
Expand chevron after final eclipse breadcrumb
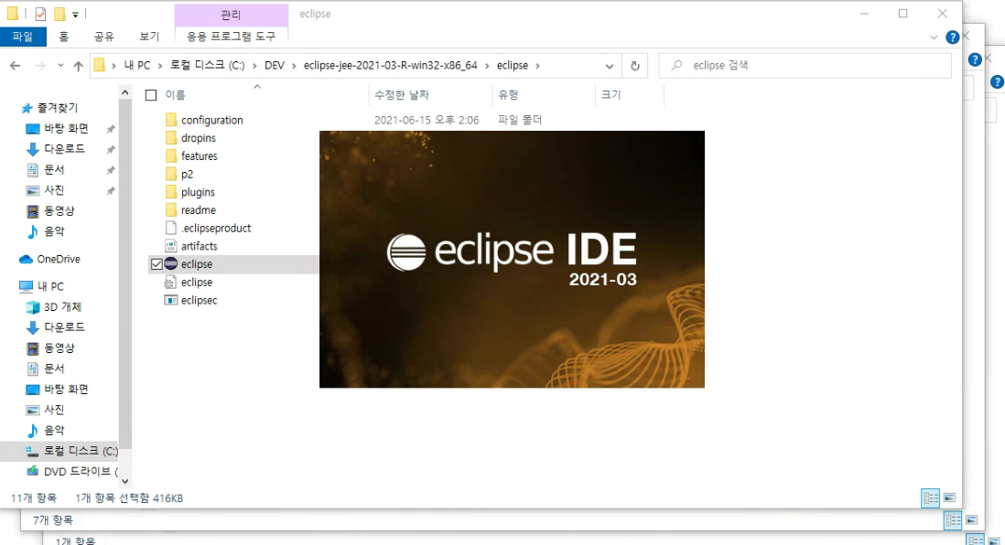click(537, 65)
